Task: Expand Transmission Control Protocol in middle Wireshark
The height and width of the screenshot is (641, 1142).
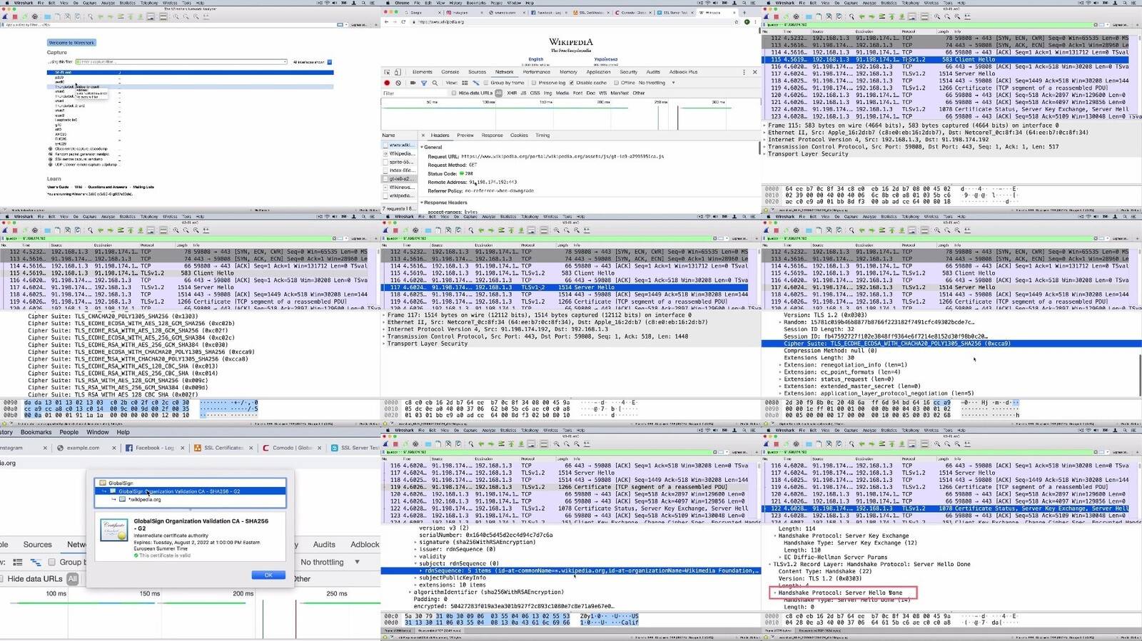Action: 385,337
